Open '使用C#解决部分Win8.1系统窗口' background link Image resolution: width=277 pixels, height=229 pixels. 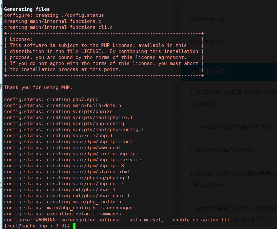click(233, 214)
